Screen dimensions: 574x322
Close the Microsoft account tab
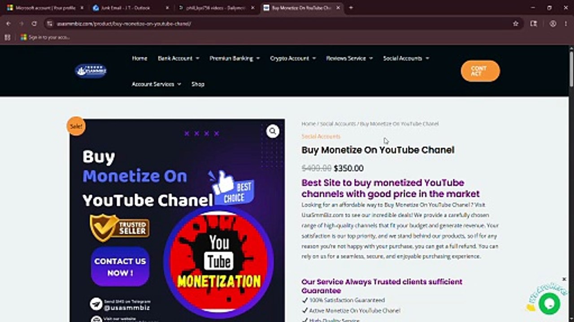click(82, 8)
